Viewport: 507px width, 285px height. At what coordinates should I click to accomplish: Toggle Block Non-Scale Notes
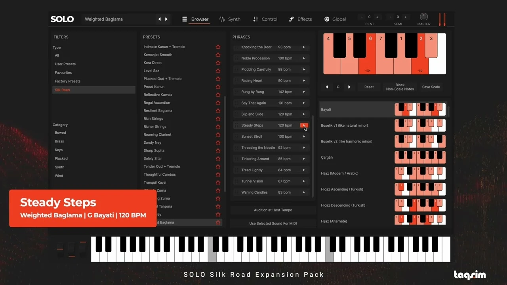tap(400, 87)
